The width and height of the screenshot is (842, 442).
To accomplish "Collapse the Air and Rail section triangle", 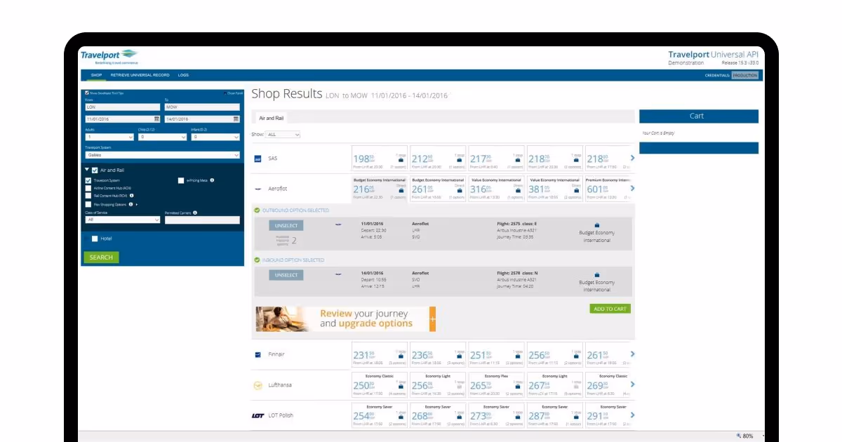I will point(87,170).
